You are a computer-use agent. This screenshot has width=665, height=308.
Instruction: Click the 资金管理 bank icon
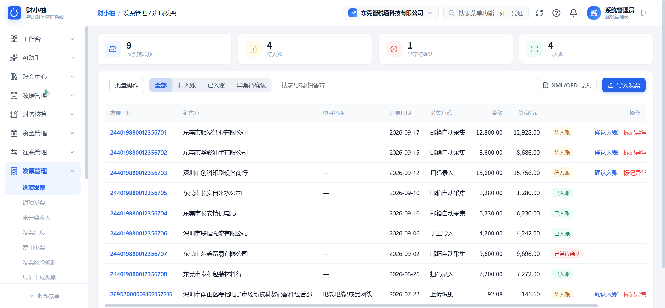point(14,133)
